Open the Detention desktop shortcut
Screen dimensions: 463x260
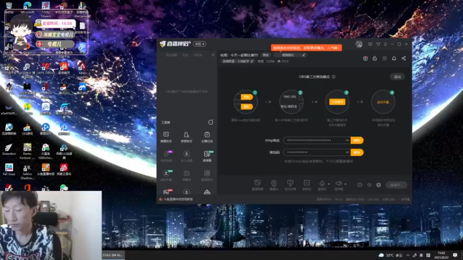tap(9, 150)
